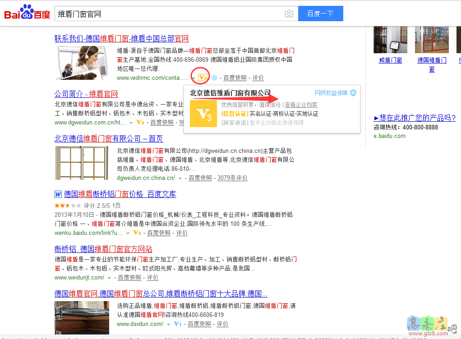Click the large yellow V3 badge in popup
Image resolution: width=461 pixels, height=339 pixels.
[x=203, y=114]
